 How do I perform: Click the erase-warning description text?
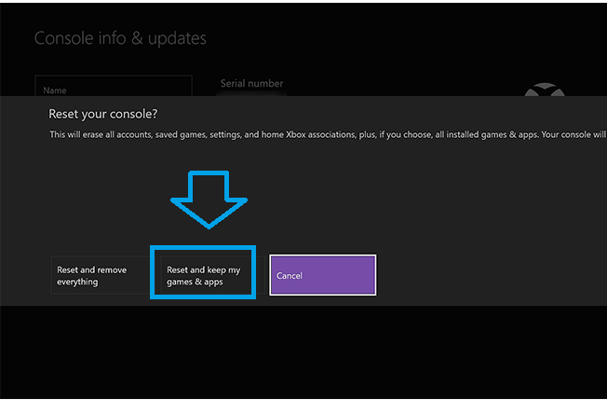click(x=328, y=135)
